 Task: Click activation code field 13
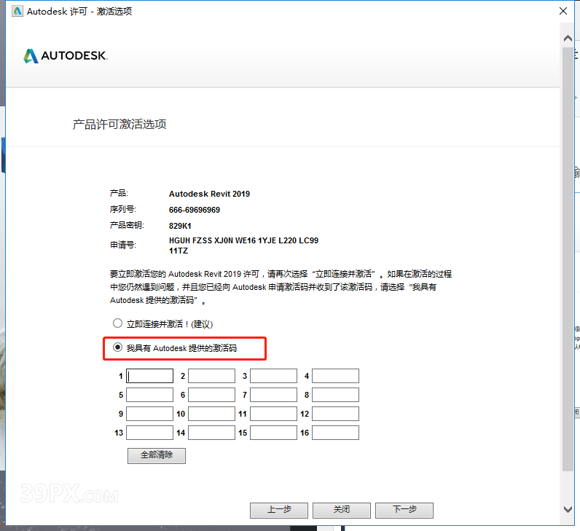click(x=150, y=433)
